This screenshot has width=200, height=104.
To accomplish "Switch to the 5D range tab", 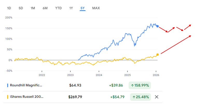I will point(21,8).
